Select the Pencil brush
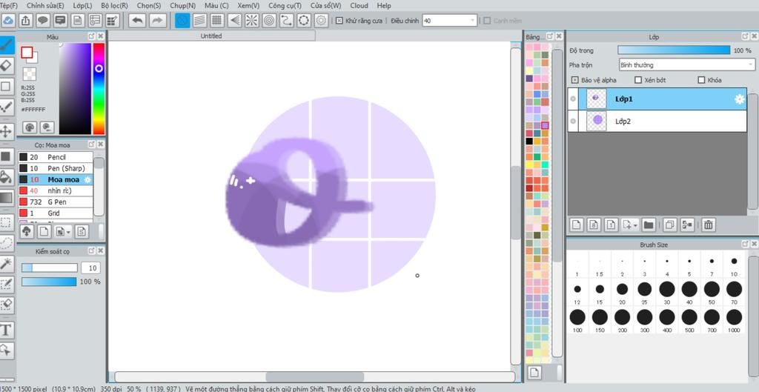This screenshot has height=392, width=759. coord(56,157)
